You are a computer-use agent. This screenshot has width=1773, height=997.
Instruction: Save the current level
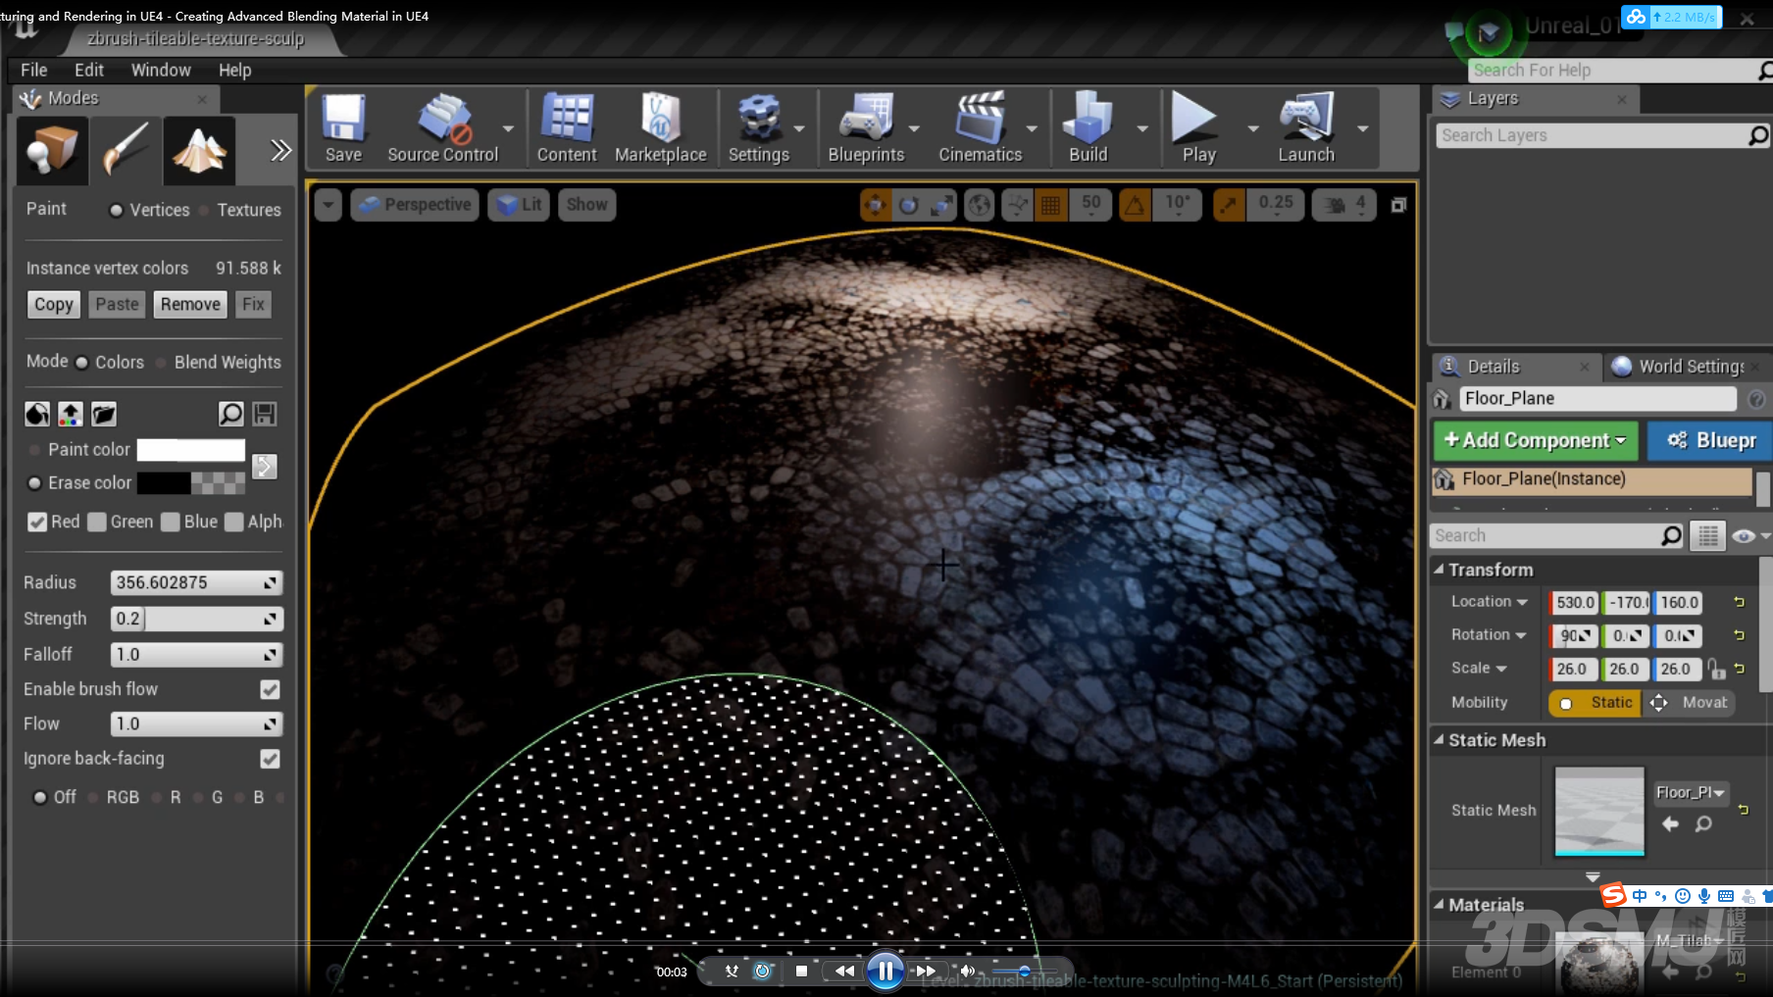coord(343,128)
